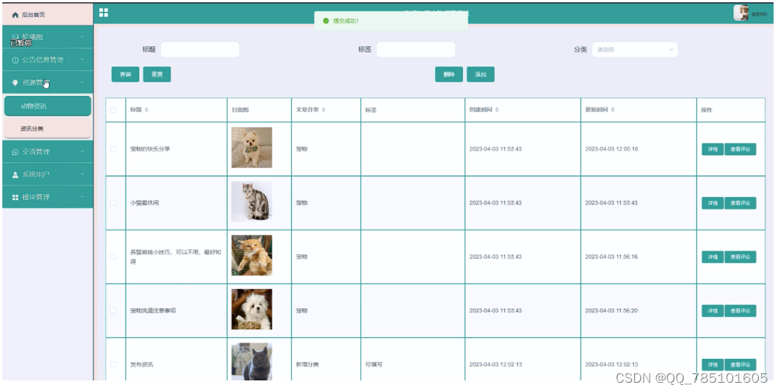The image size is (779, 392).
Task: Expand the 交流管理 sidebar menu
Action: [x=47, y=152]
